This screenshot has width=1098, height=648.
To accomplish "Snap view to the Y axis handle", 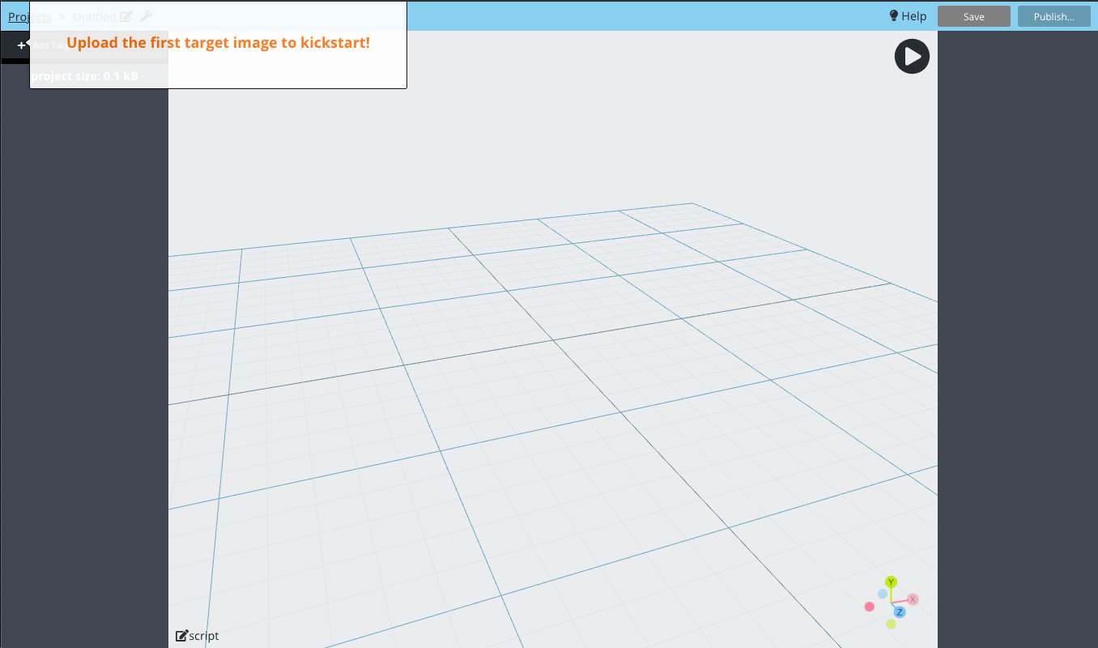I will tap(891, 582).
